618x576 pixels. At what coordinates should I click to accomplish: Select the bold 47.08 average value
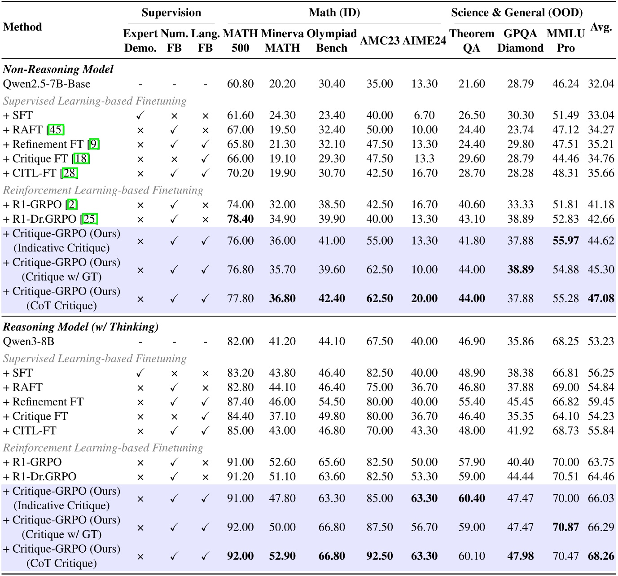point(600,299)
